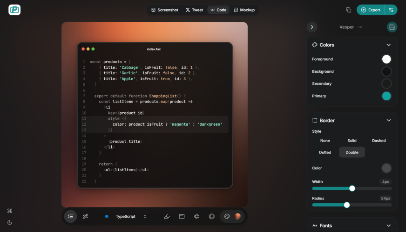Toggle line numbers list icon
The height and width of the screenshot is (232, 406).
[x=70, y=217]
